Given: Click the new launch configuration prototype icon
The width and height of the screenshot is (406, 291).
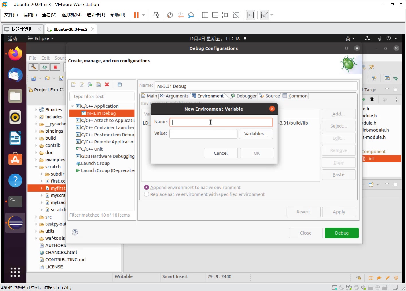Looking at the screenshot, I should [x=82, y=85].
